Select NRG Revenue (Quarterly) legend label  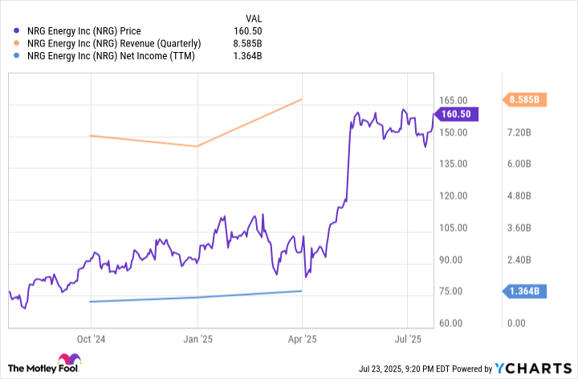pos(114,43)
